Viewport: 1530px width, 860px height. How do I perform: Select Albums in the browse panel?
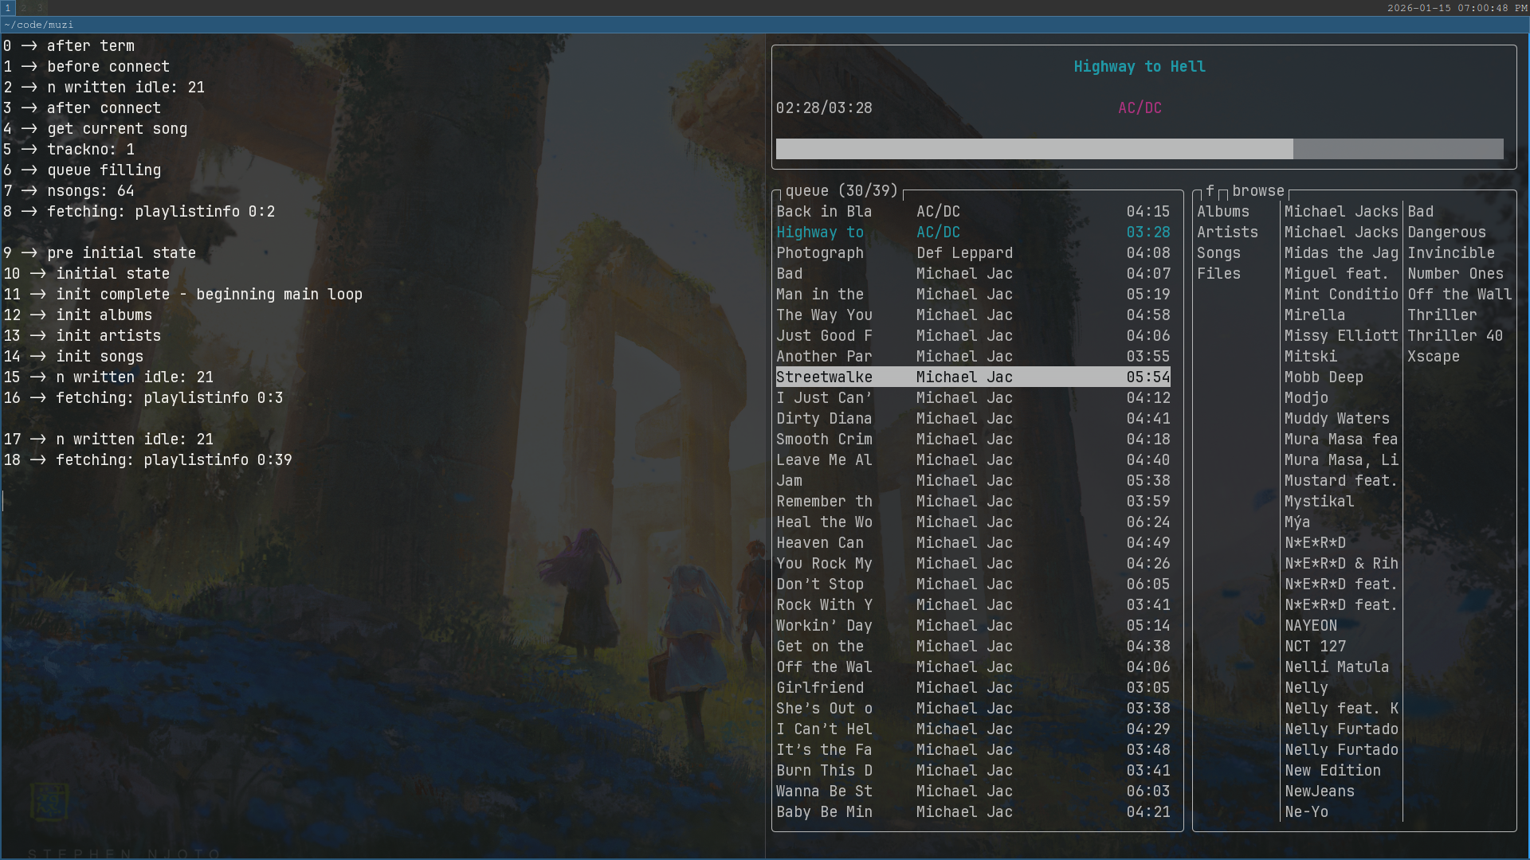[1222, 212]
